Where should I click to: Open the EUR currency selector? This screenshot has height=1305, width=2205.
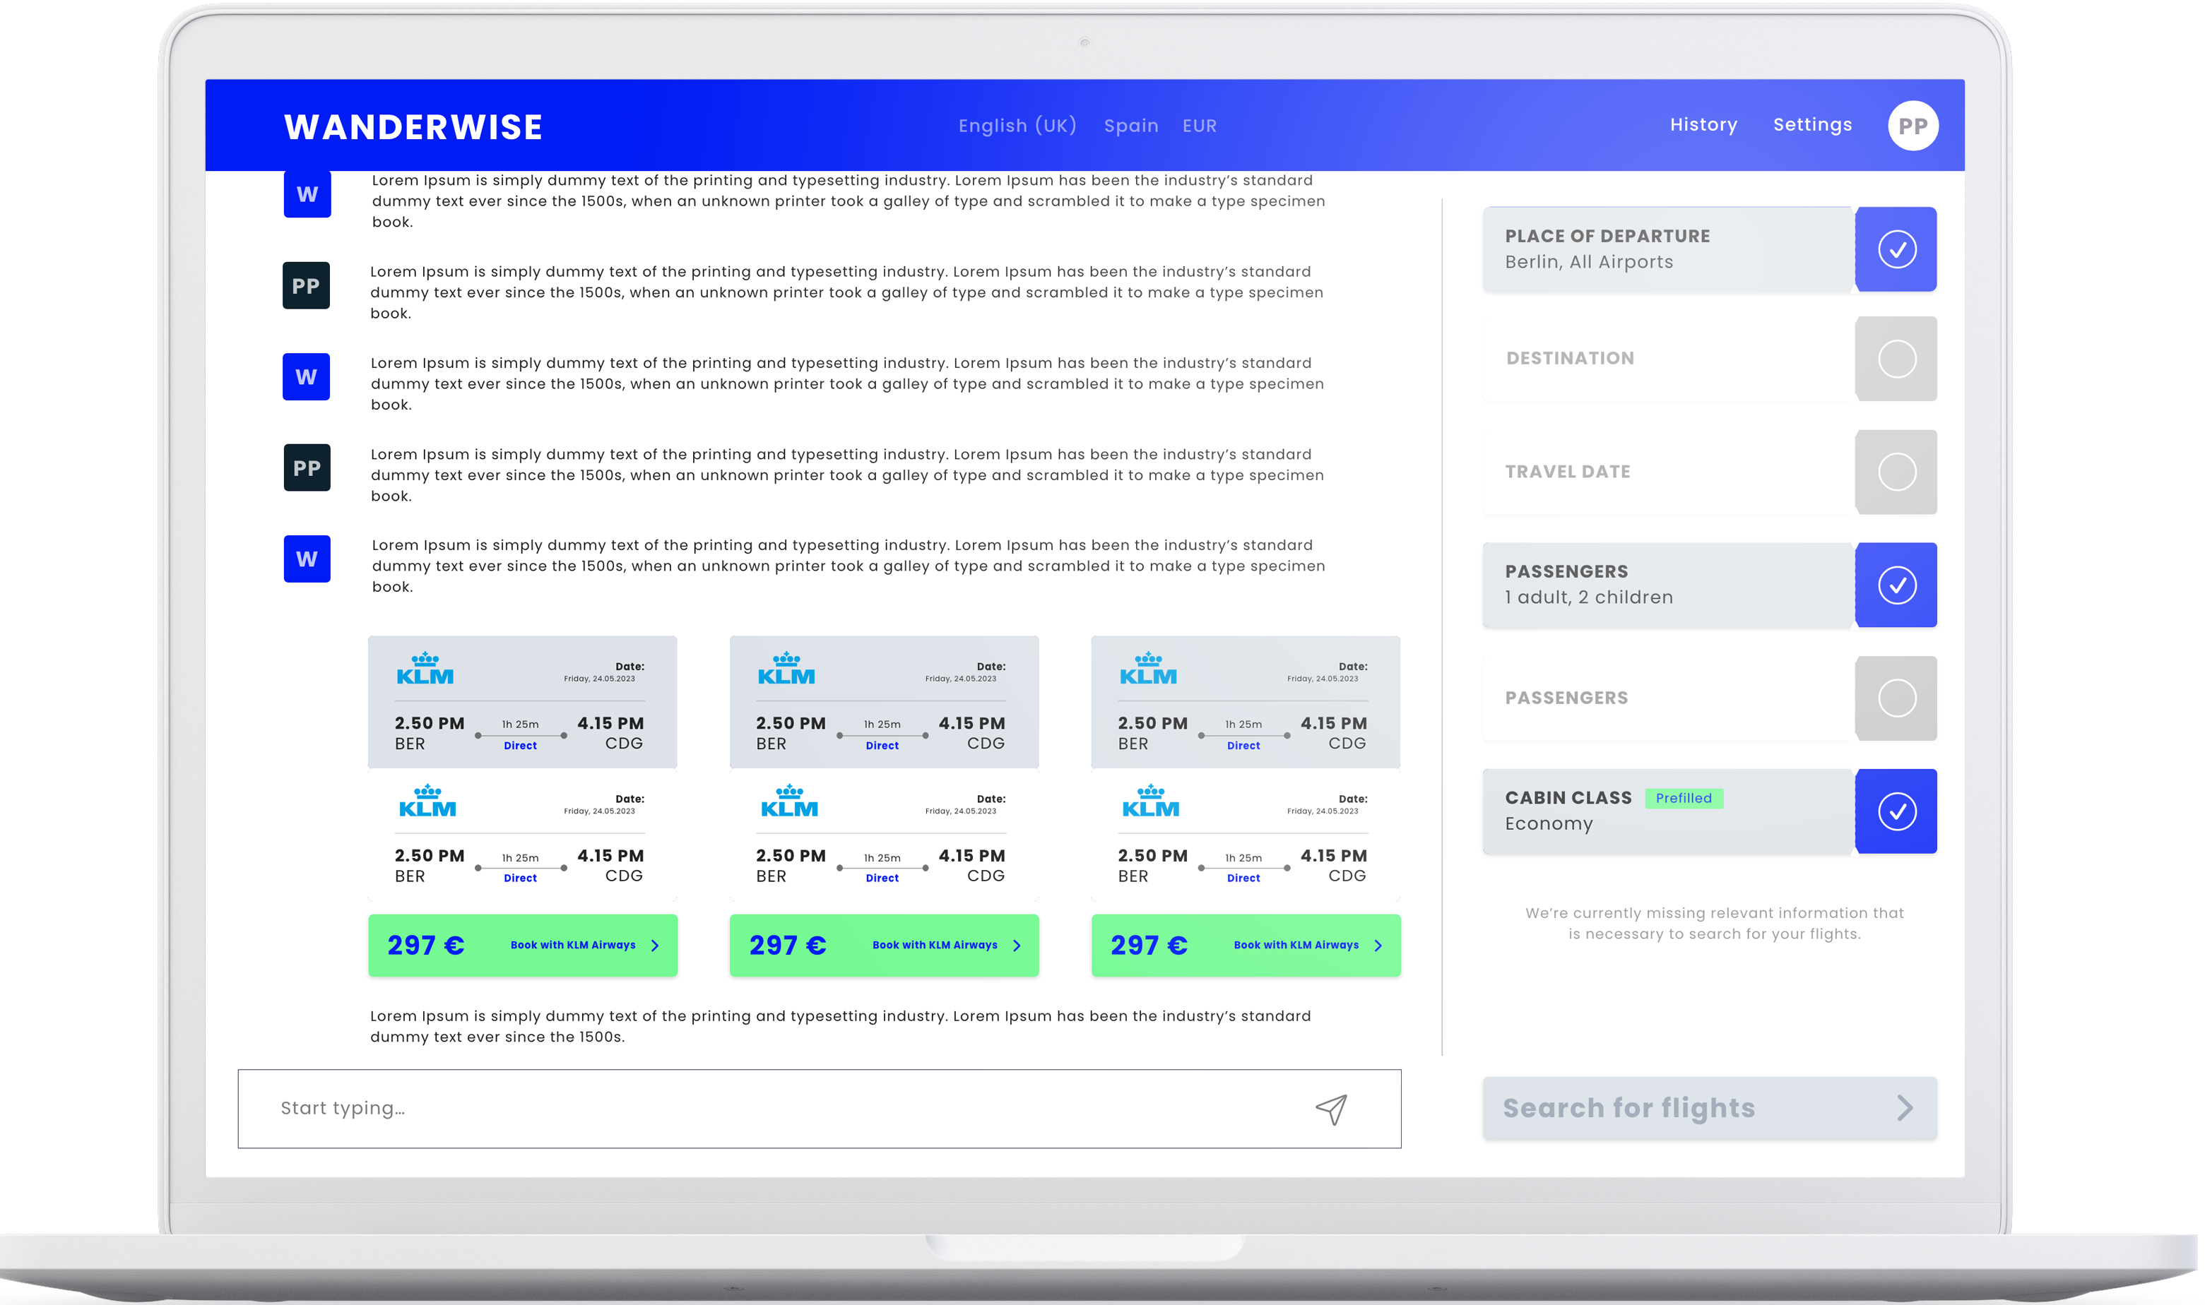tap(1199, 126)
